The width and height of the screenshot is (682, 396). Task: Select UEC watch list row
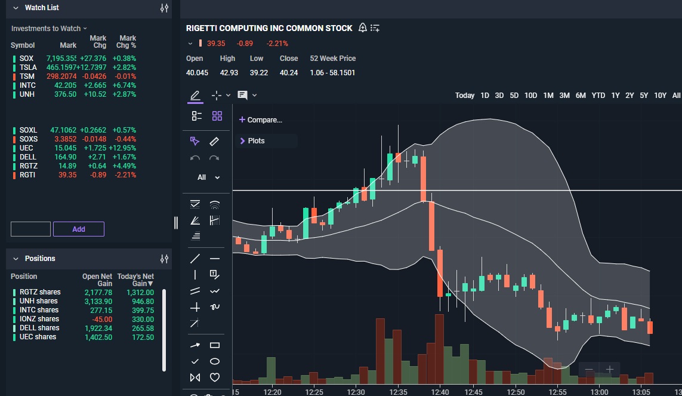coord(74,148)
